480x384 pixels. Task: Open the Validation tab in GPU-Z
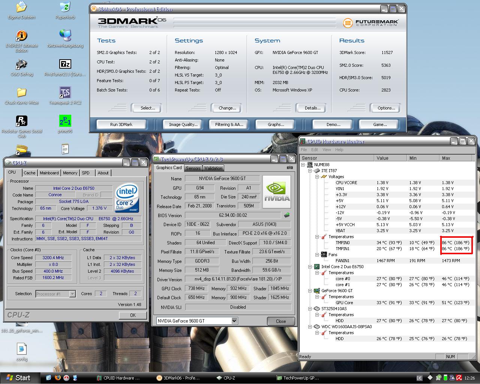[x=213, y=168]
